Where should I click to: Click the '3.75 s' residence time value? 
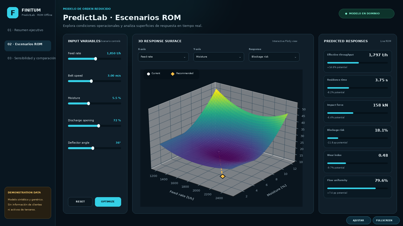pos(381,80)
